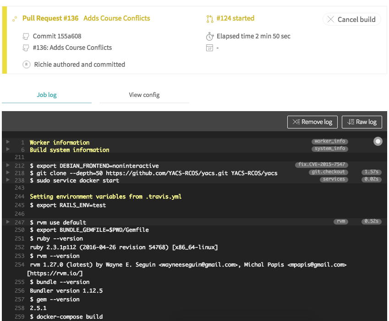Click the git.checkout tag
This screenshot has height=321, width=389.
coord(328,172)
